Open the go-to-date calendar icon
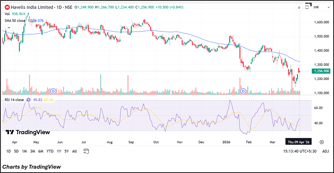 coord(86,151)
